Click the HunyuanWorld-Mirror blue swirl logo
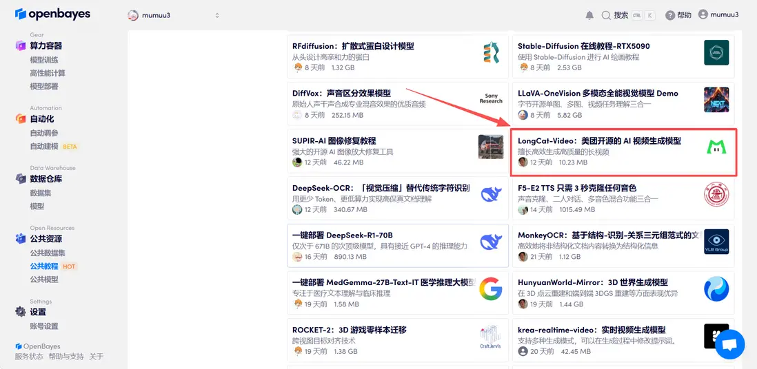The height and width of the screenshot is (369, 757). (716, 288)
